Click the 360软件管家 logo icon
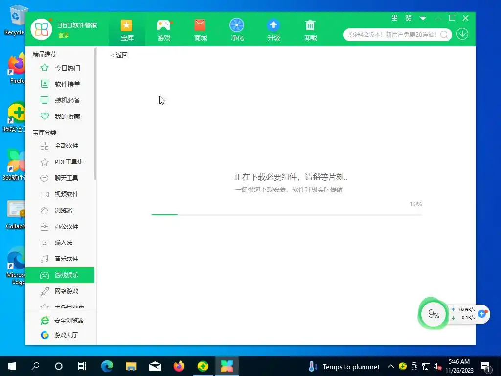The height and width of the screenshot is (376, 501). pos(41,29)
